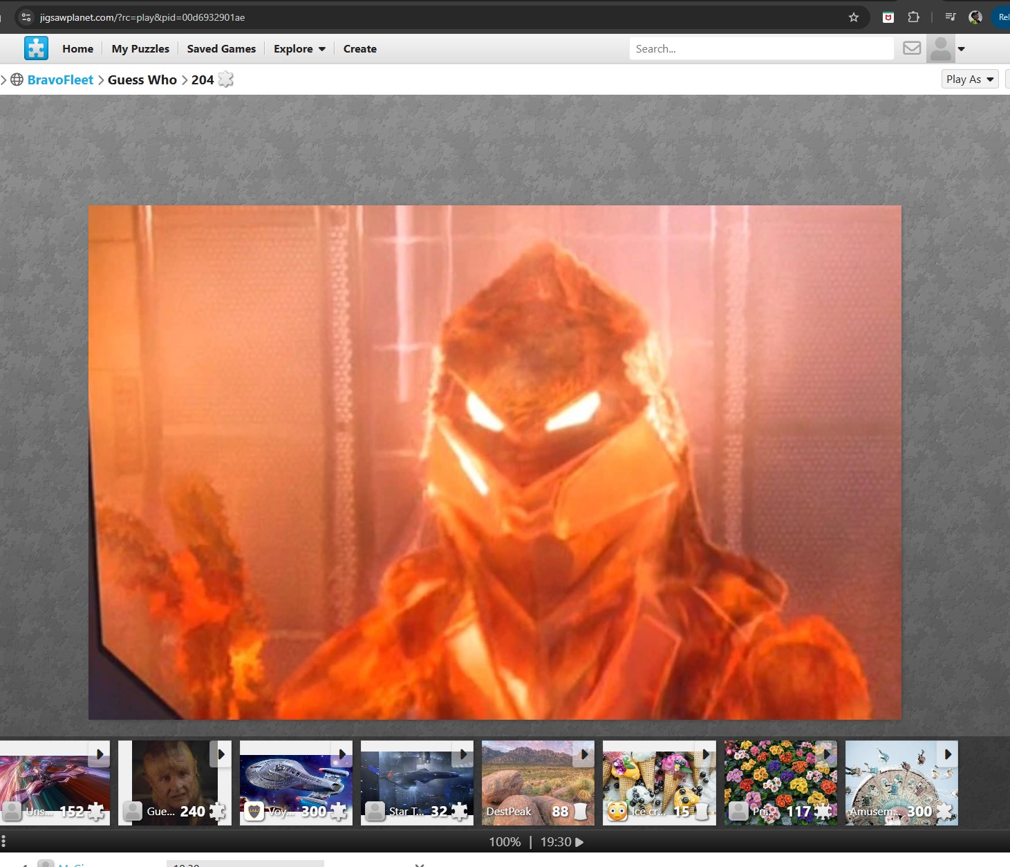Viewport: 1010px width, 867px height.
Task: Open the three-dot game menu in the bottom bar
Action: [x=3, y=841]
